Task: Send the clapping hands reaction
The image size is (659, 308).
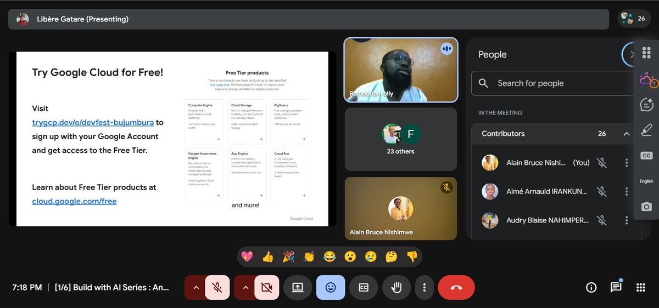Action: [x=309, y=256]
